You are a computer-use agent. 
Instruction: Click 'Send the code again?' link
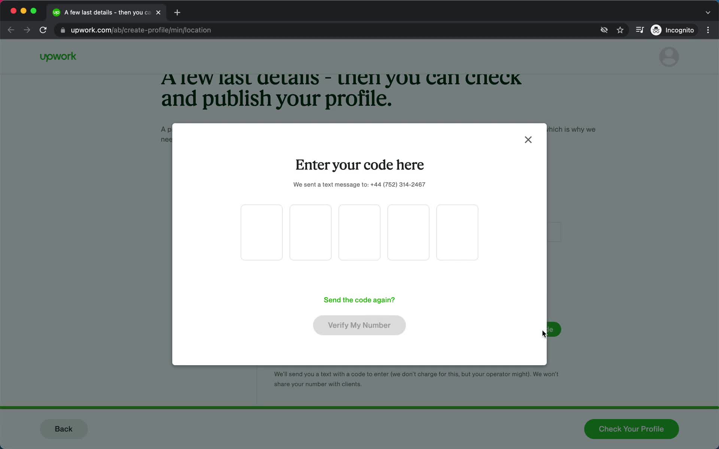(359, 299)
